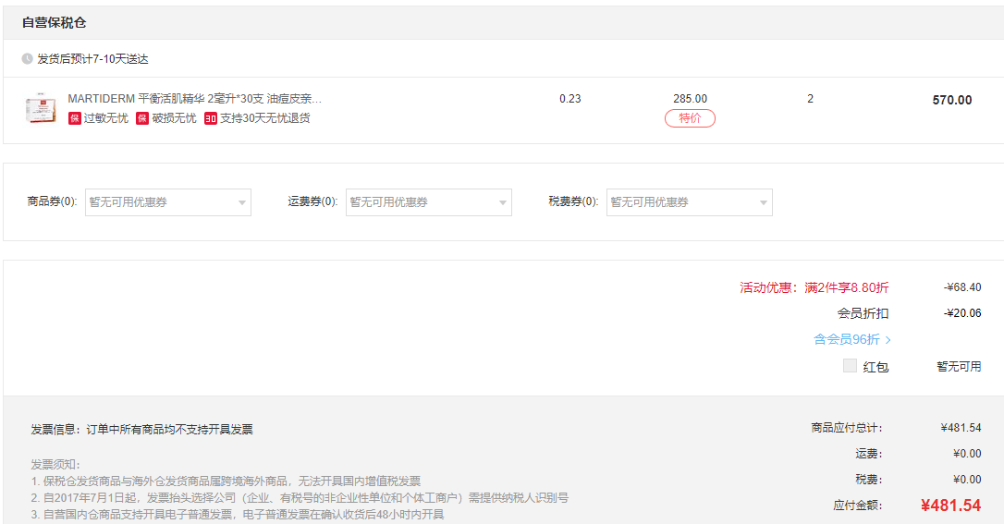The image size is (1004, 524).
Task: Click invoice note 1 about 保税仓发货商品
Action: tap(226, 481)
